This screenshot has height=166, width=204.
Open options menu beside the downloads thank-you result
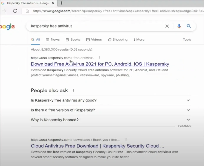(126, 140)
